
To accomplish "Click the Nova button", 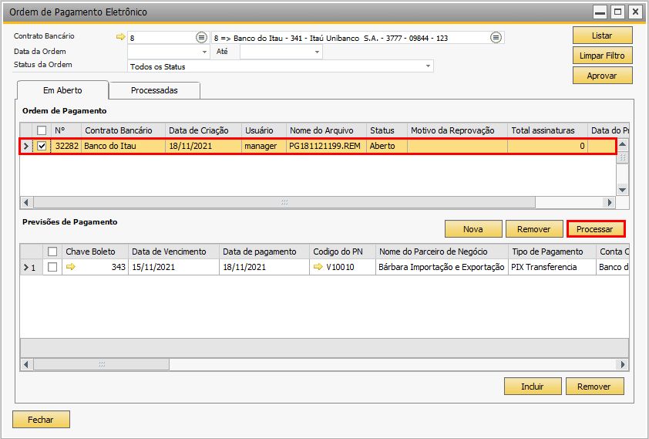I will tap(473, 229).
